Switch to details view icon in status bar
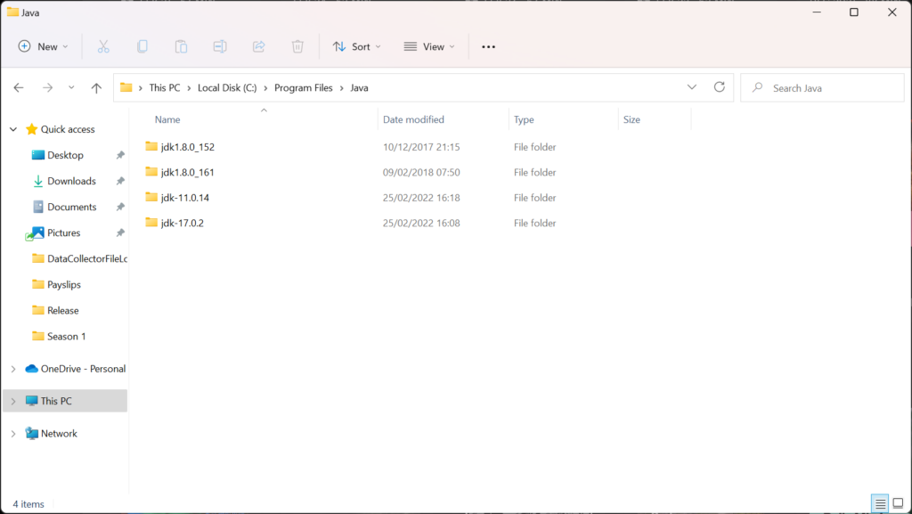 click(x=880, y=503)
